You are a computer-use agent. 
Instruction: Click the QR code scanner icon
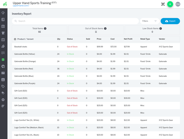[163, 4]
